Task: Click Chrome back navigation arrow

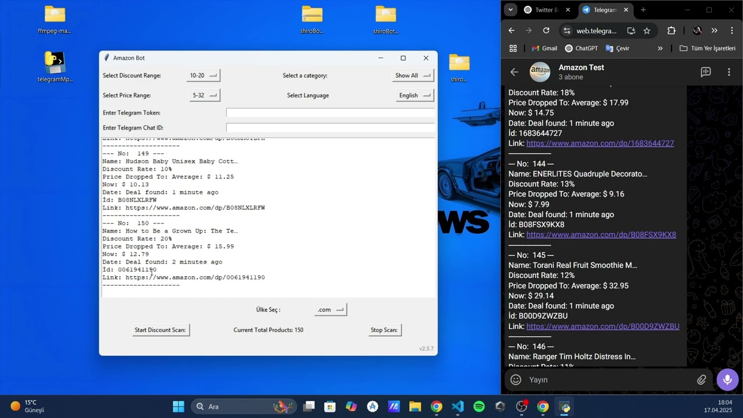Action: tap(511, 31)
